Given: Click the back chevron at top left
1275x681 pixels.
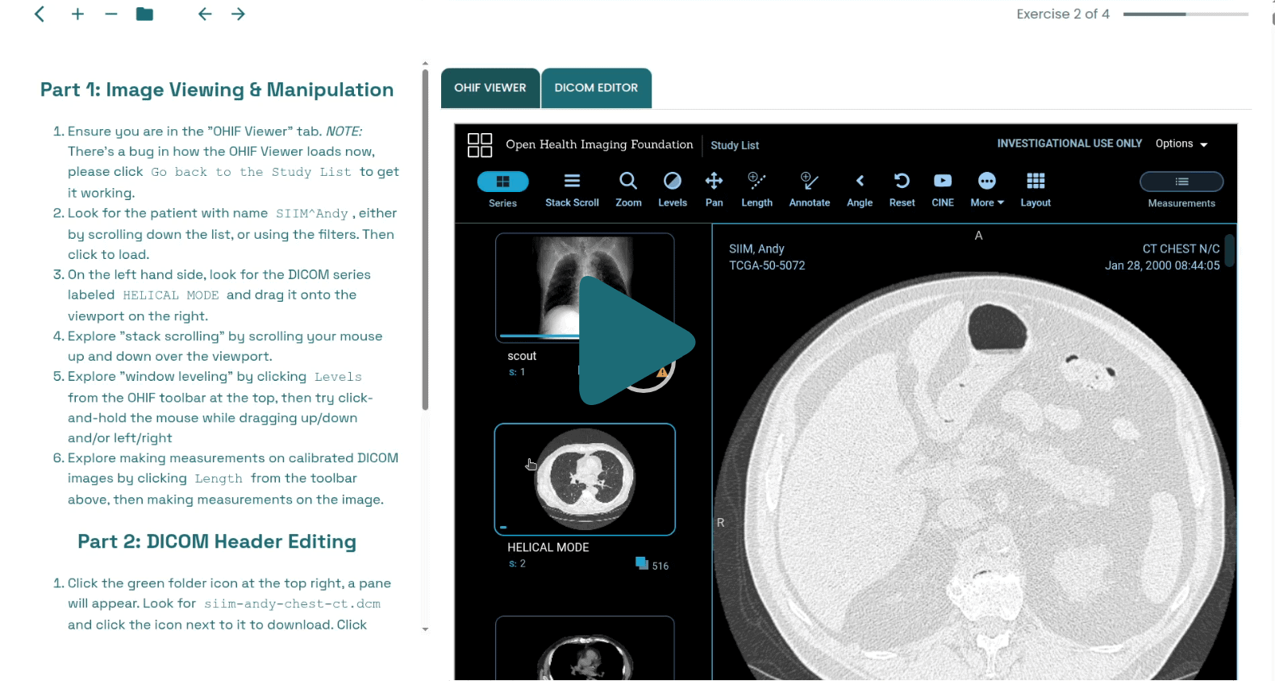Looking at the screenshot, I should pos(40,14).
